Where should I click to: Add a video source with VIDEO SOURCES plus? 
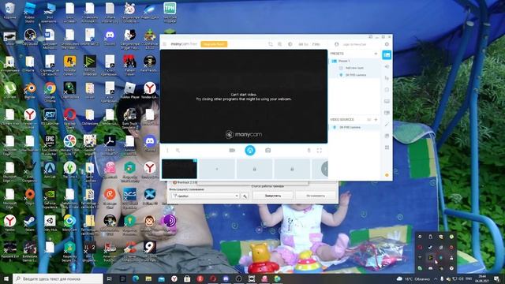[x=376, y=119]
